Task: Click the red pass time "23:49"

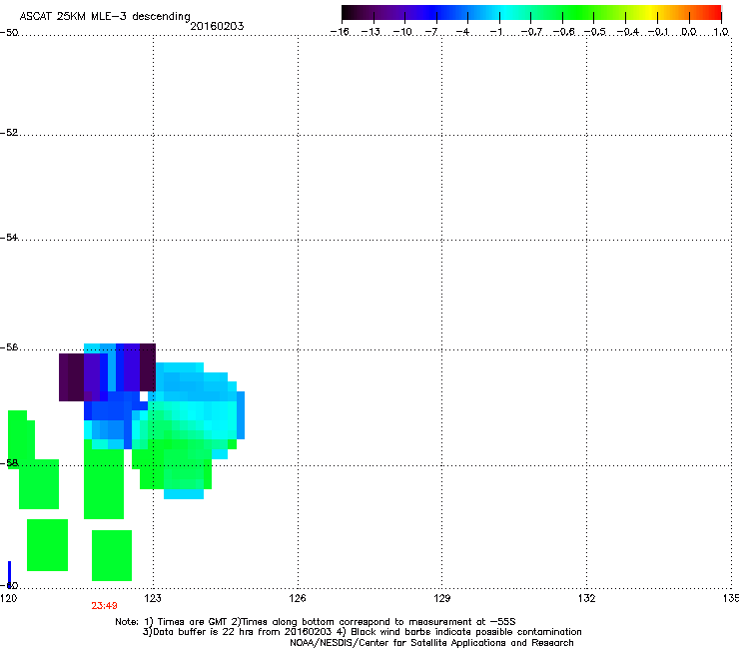Action: click(x=104, y=606)
